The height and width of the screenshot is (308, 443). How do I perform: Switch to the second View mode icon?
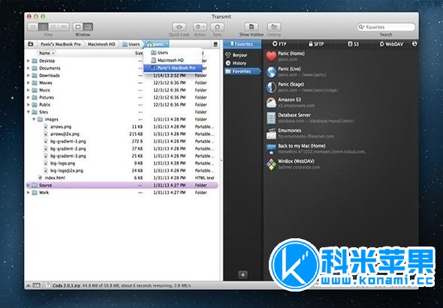point(44,27)
